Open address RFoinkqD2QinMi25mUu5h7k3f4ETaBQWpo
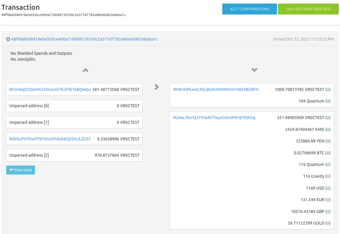Screen dimensions: 340x234 click(50, 89)
